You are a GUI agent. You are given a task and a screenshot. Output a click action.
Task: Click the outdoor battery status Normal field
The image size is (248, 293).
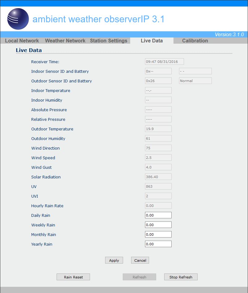[195, 81]
